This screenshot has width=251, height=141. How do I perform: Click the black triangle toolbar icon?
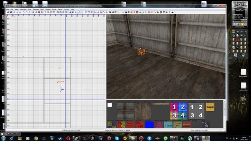click(x=173, y=12)
